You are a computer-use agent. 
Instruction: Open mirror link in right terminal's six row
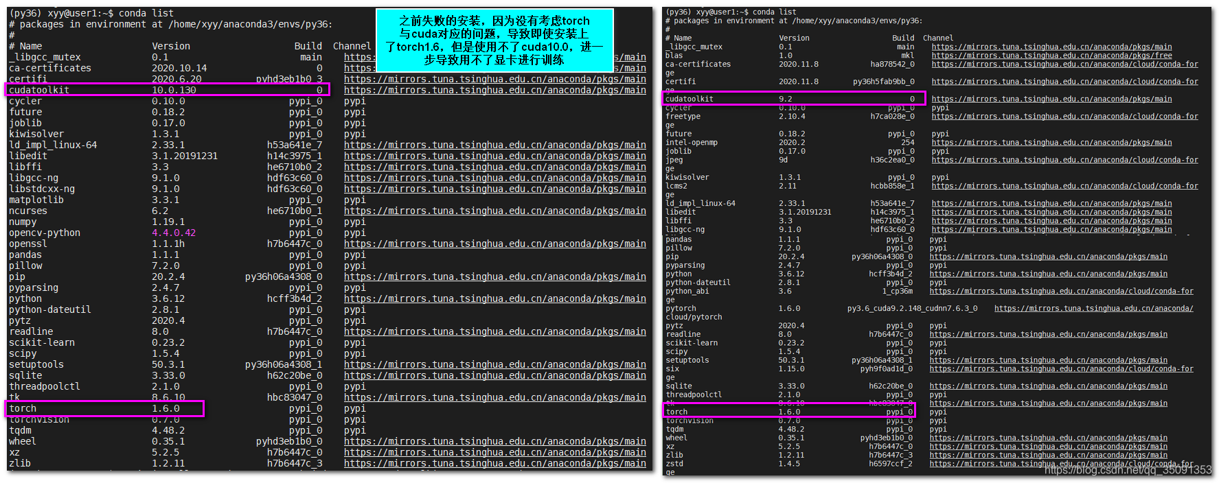[1062, 369]
